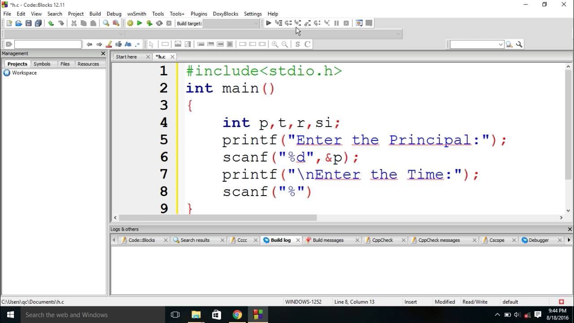
Task: Click the New file toolbar icon
Action: pyautogui.click(x=9, y=23)
